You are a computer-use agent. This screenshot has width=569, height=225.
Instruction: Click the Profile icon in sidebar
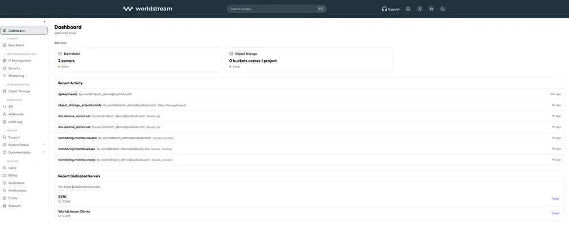[5, 198]
